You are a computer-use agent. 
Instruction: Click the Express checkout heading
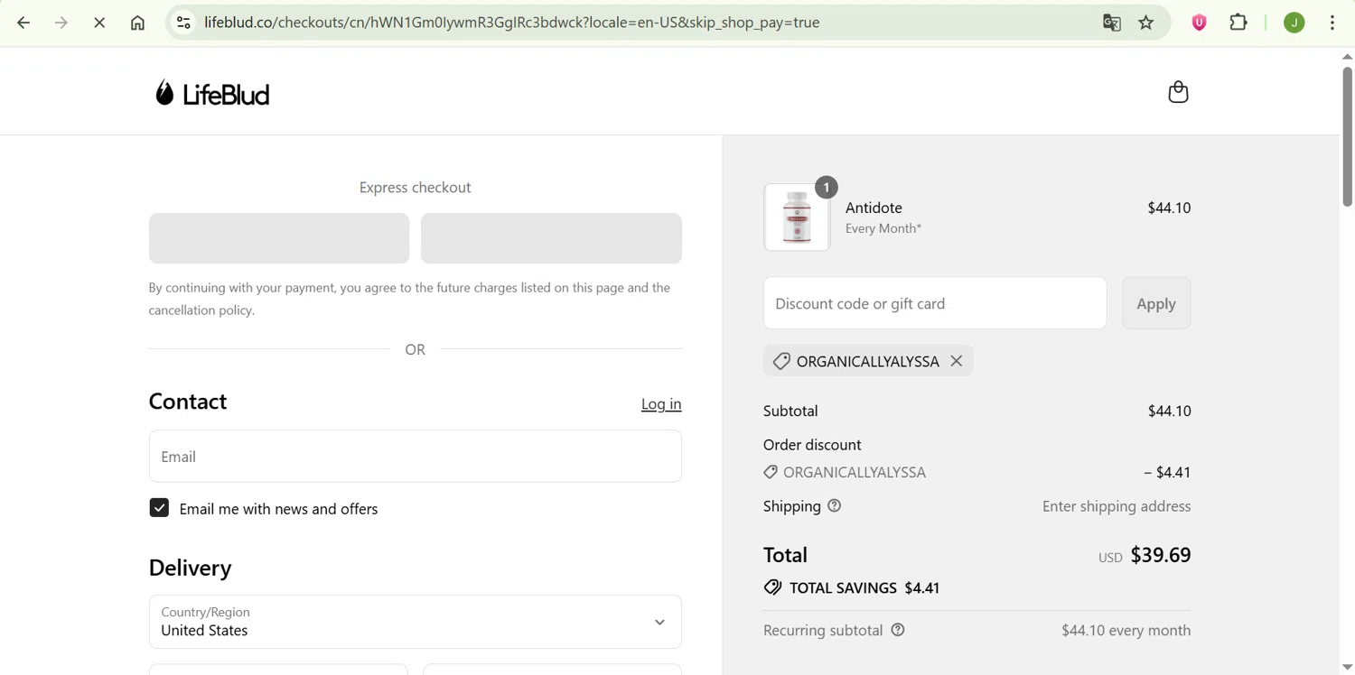416,188
